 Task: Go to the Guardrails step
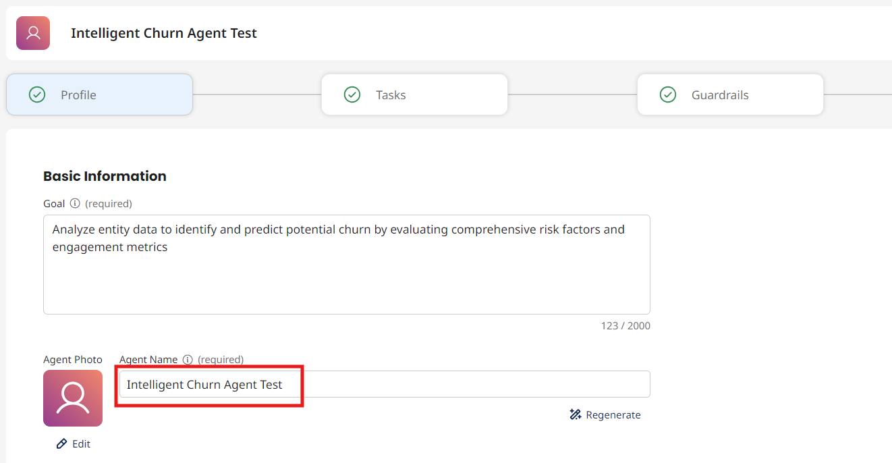pyautogui.click(x=729, y=94)
